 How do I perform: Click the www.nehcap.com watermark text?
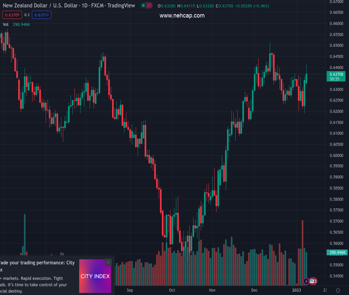tap(182, 16)
